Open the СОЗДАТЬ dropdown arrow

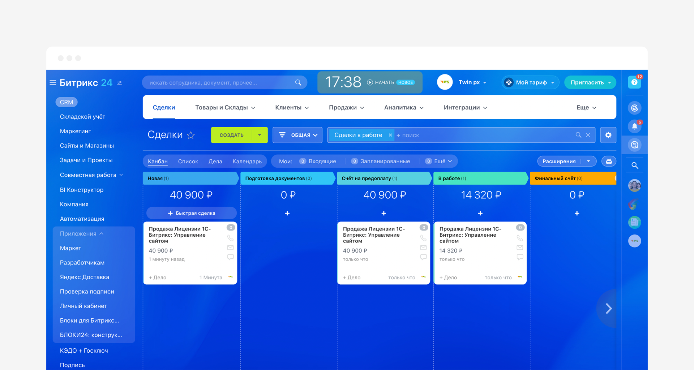pyautogui.click(x=260, y=135)
